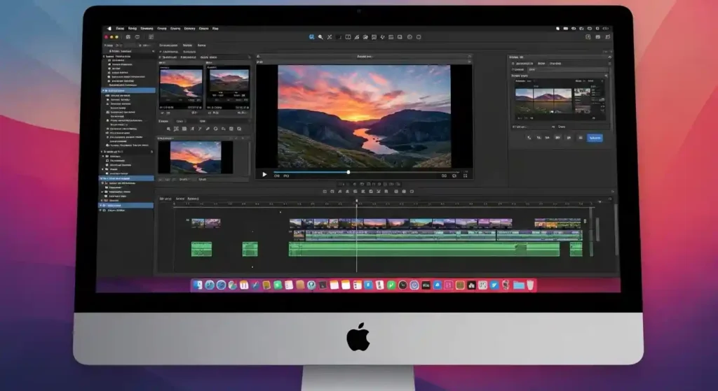The image size is (718, 391).
Task: Select the second short green audio clip in timeline
Action: click(250, 249)
